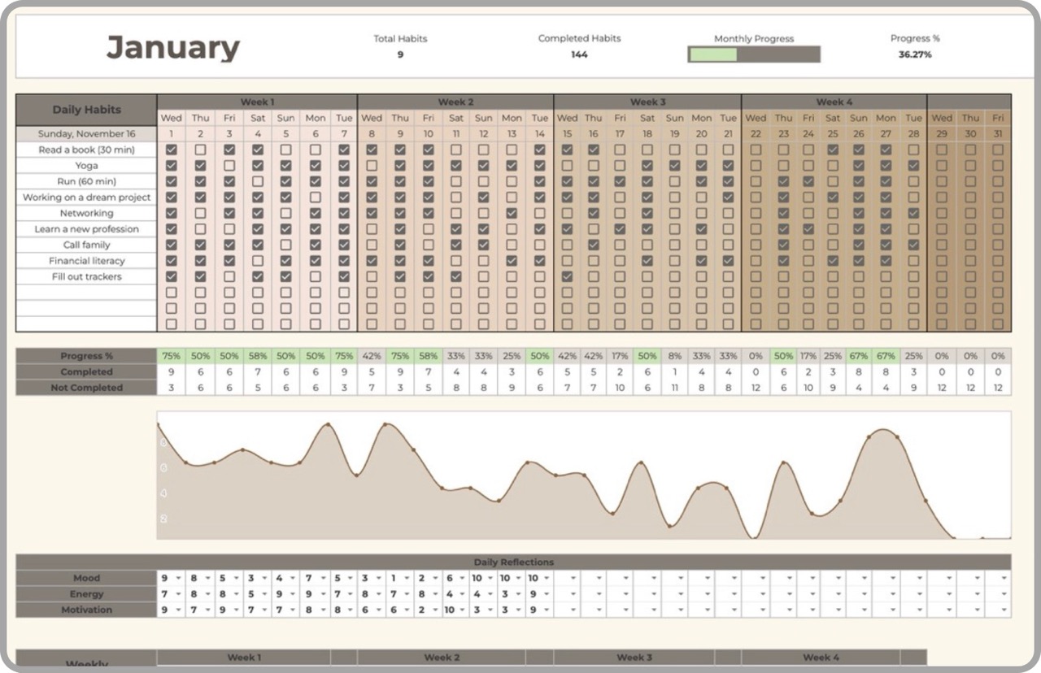The width and height of the screenshot is (1041, 673).
Task: Check first empty habit row on day 1
Action: 172,293
